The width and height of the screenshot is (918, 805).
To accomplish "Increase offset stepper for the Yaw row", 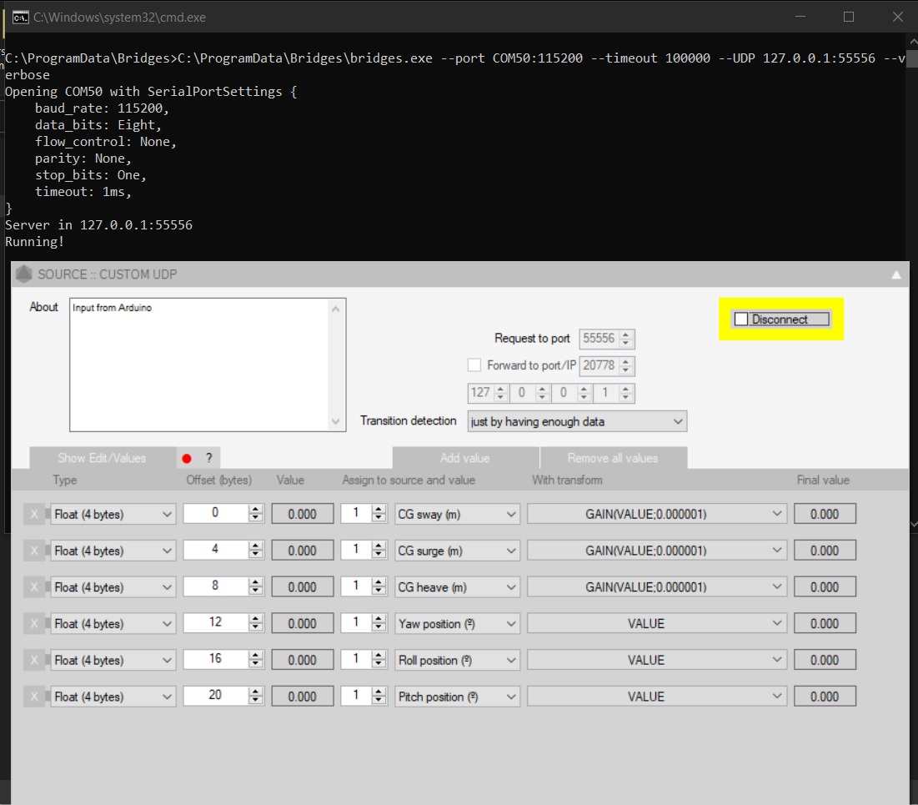I will point(256,619).
